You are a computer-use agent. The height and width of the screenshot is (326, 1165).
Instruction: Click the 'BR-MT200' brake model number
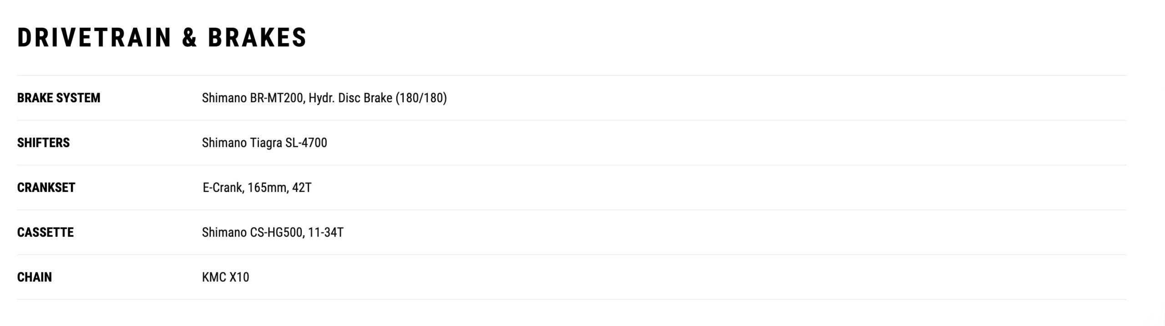pos(277,98)
